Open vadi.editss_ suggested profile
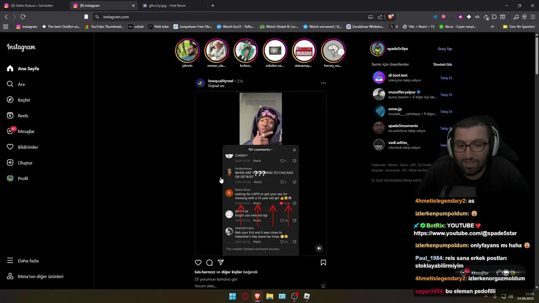 [x=398, y=143]
